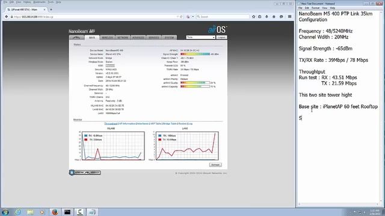The height and width of the screenshot is (216, 385).
Task: Click the Notepad vertical scrollbar
Action: pyautogui.click(x=381, y=107)
